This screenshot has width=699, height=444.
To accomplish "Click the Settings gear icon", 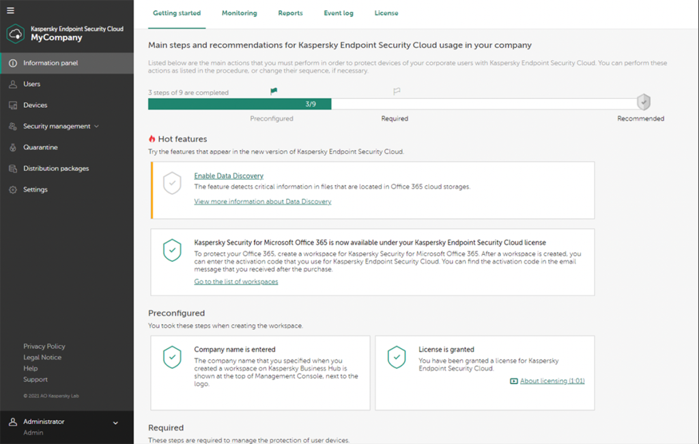I will pyautogui.click(x=13, y=190).
